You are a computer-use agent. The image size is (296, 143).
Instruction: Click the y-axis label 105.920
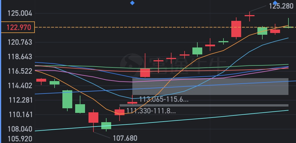(x=20, y=139)
